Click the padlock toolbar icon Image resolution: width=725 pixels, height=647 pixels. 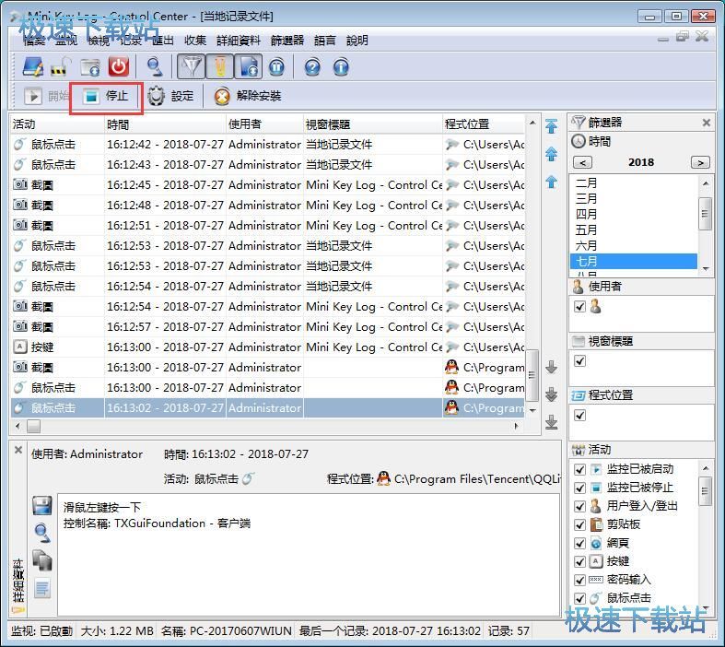point(62,67)
